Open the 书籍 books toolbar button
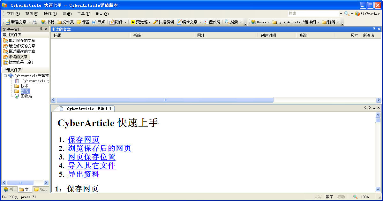This screenshot has height=201, width=383. coord(48,22)
